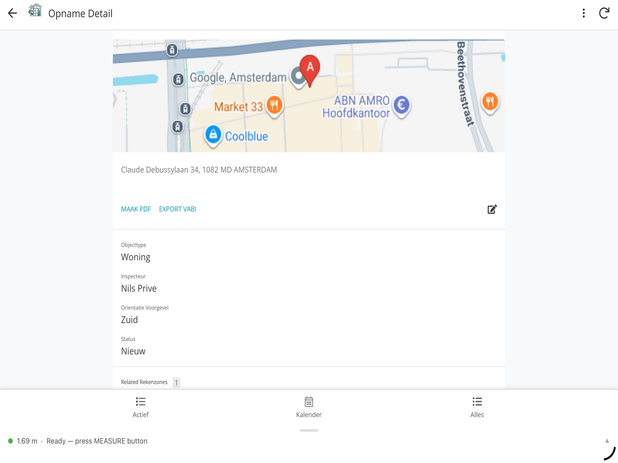The height and width of the screenshot is (463, 618).
Task: Click the Orientatie Voorgevel value Zuid
Action: pyautogui.click(x=129, y=320)
